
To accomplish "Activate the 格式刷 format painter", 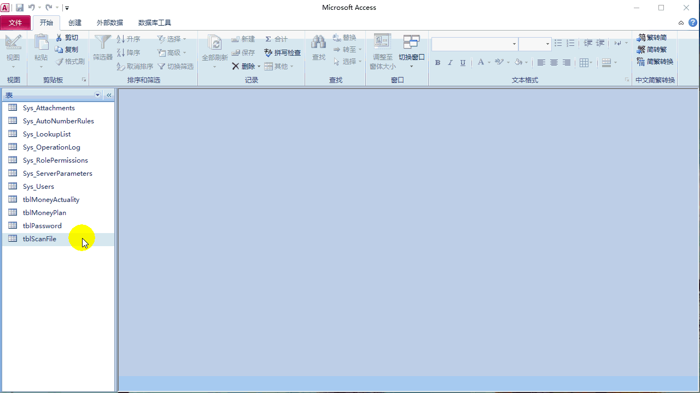I will (71, 62).
